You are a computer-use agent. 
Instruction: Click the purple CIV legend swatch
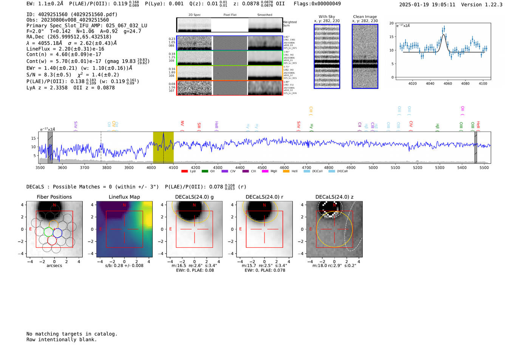click(225, 171)
